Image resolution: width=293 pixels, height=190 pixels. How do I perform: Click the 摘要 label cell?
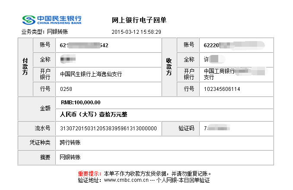[37, 158]
